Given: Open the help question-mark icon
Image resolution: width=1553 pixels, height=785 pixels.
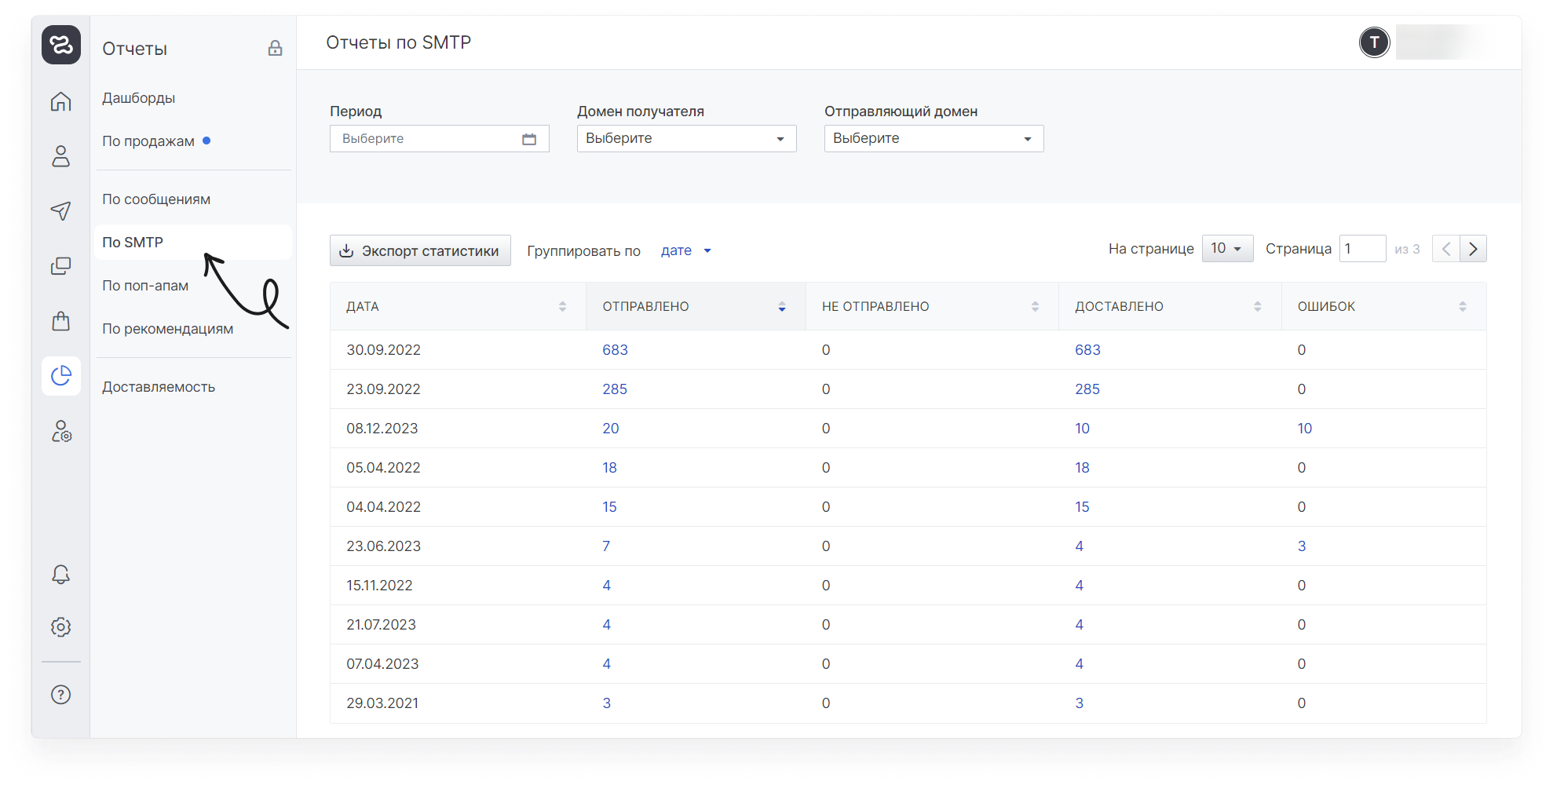Looking at the screenshot, I should 61,695.
